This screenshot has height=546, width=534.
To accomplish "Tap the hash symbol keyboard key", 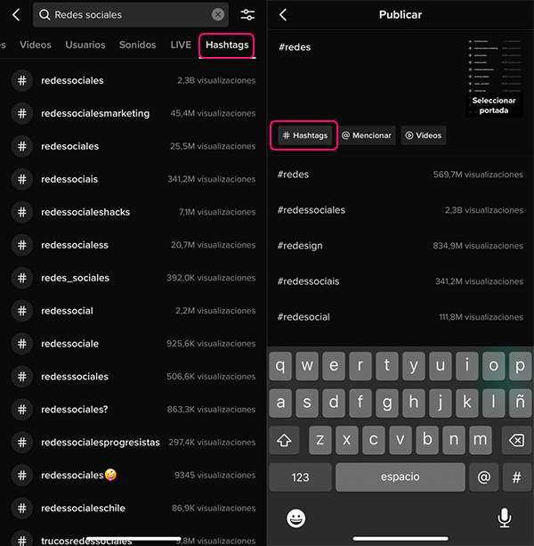I will [516, 477].
